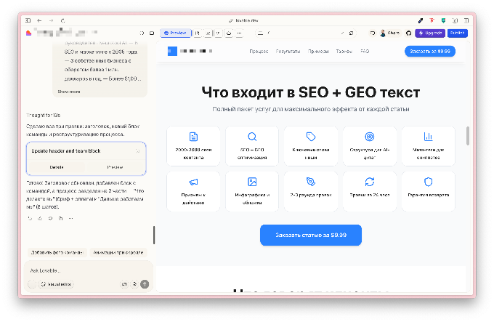Click the Lovable heart logo

28,33
